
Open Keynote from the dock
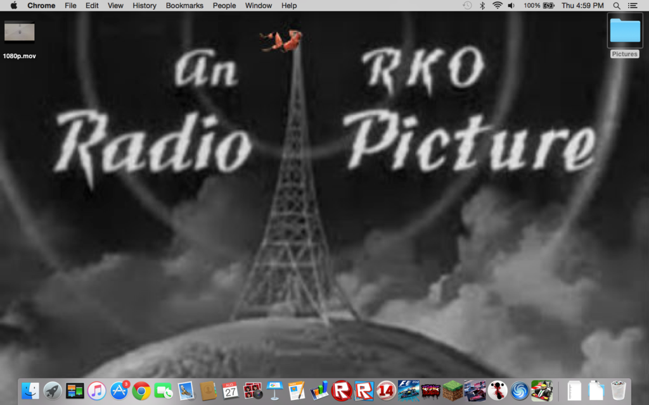[274, 390]
